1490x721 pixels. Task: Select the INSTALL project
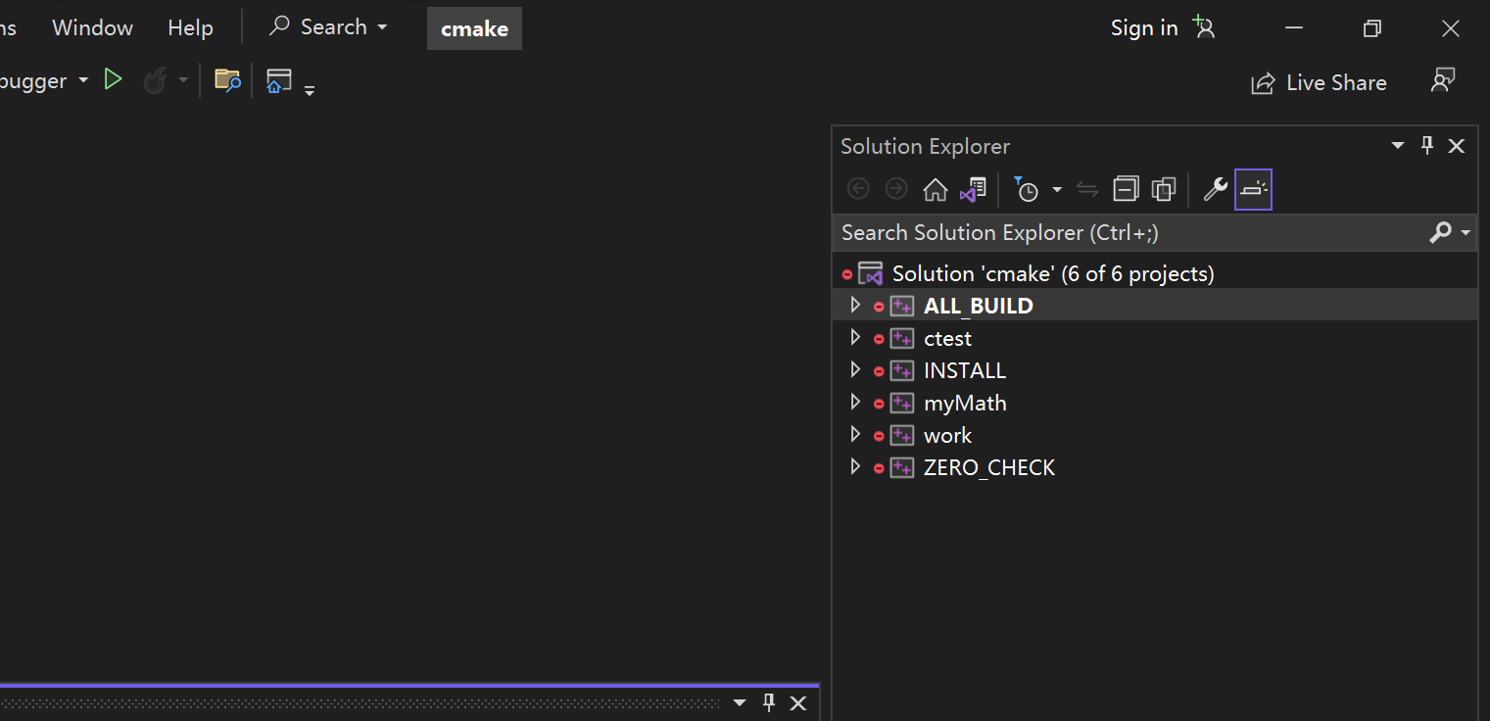coord(965,371)
